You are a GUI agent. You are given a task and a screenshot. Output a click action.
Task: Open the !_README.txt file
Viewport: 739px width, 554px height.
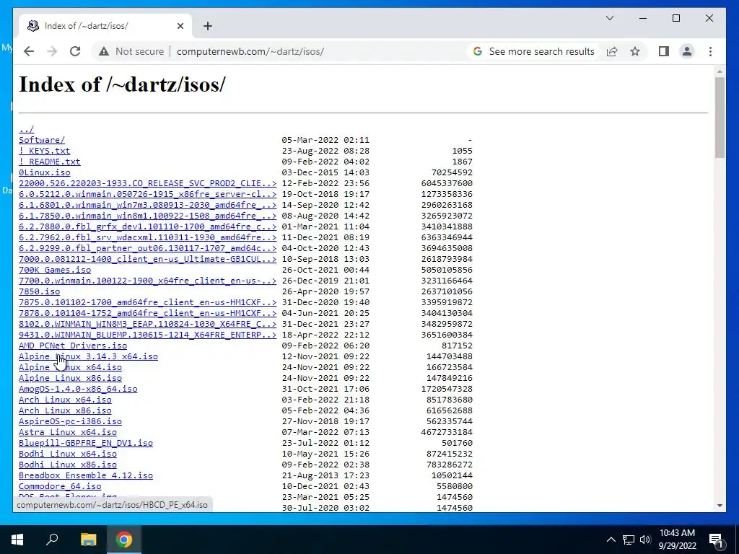click(x=50, y=162)
